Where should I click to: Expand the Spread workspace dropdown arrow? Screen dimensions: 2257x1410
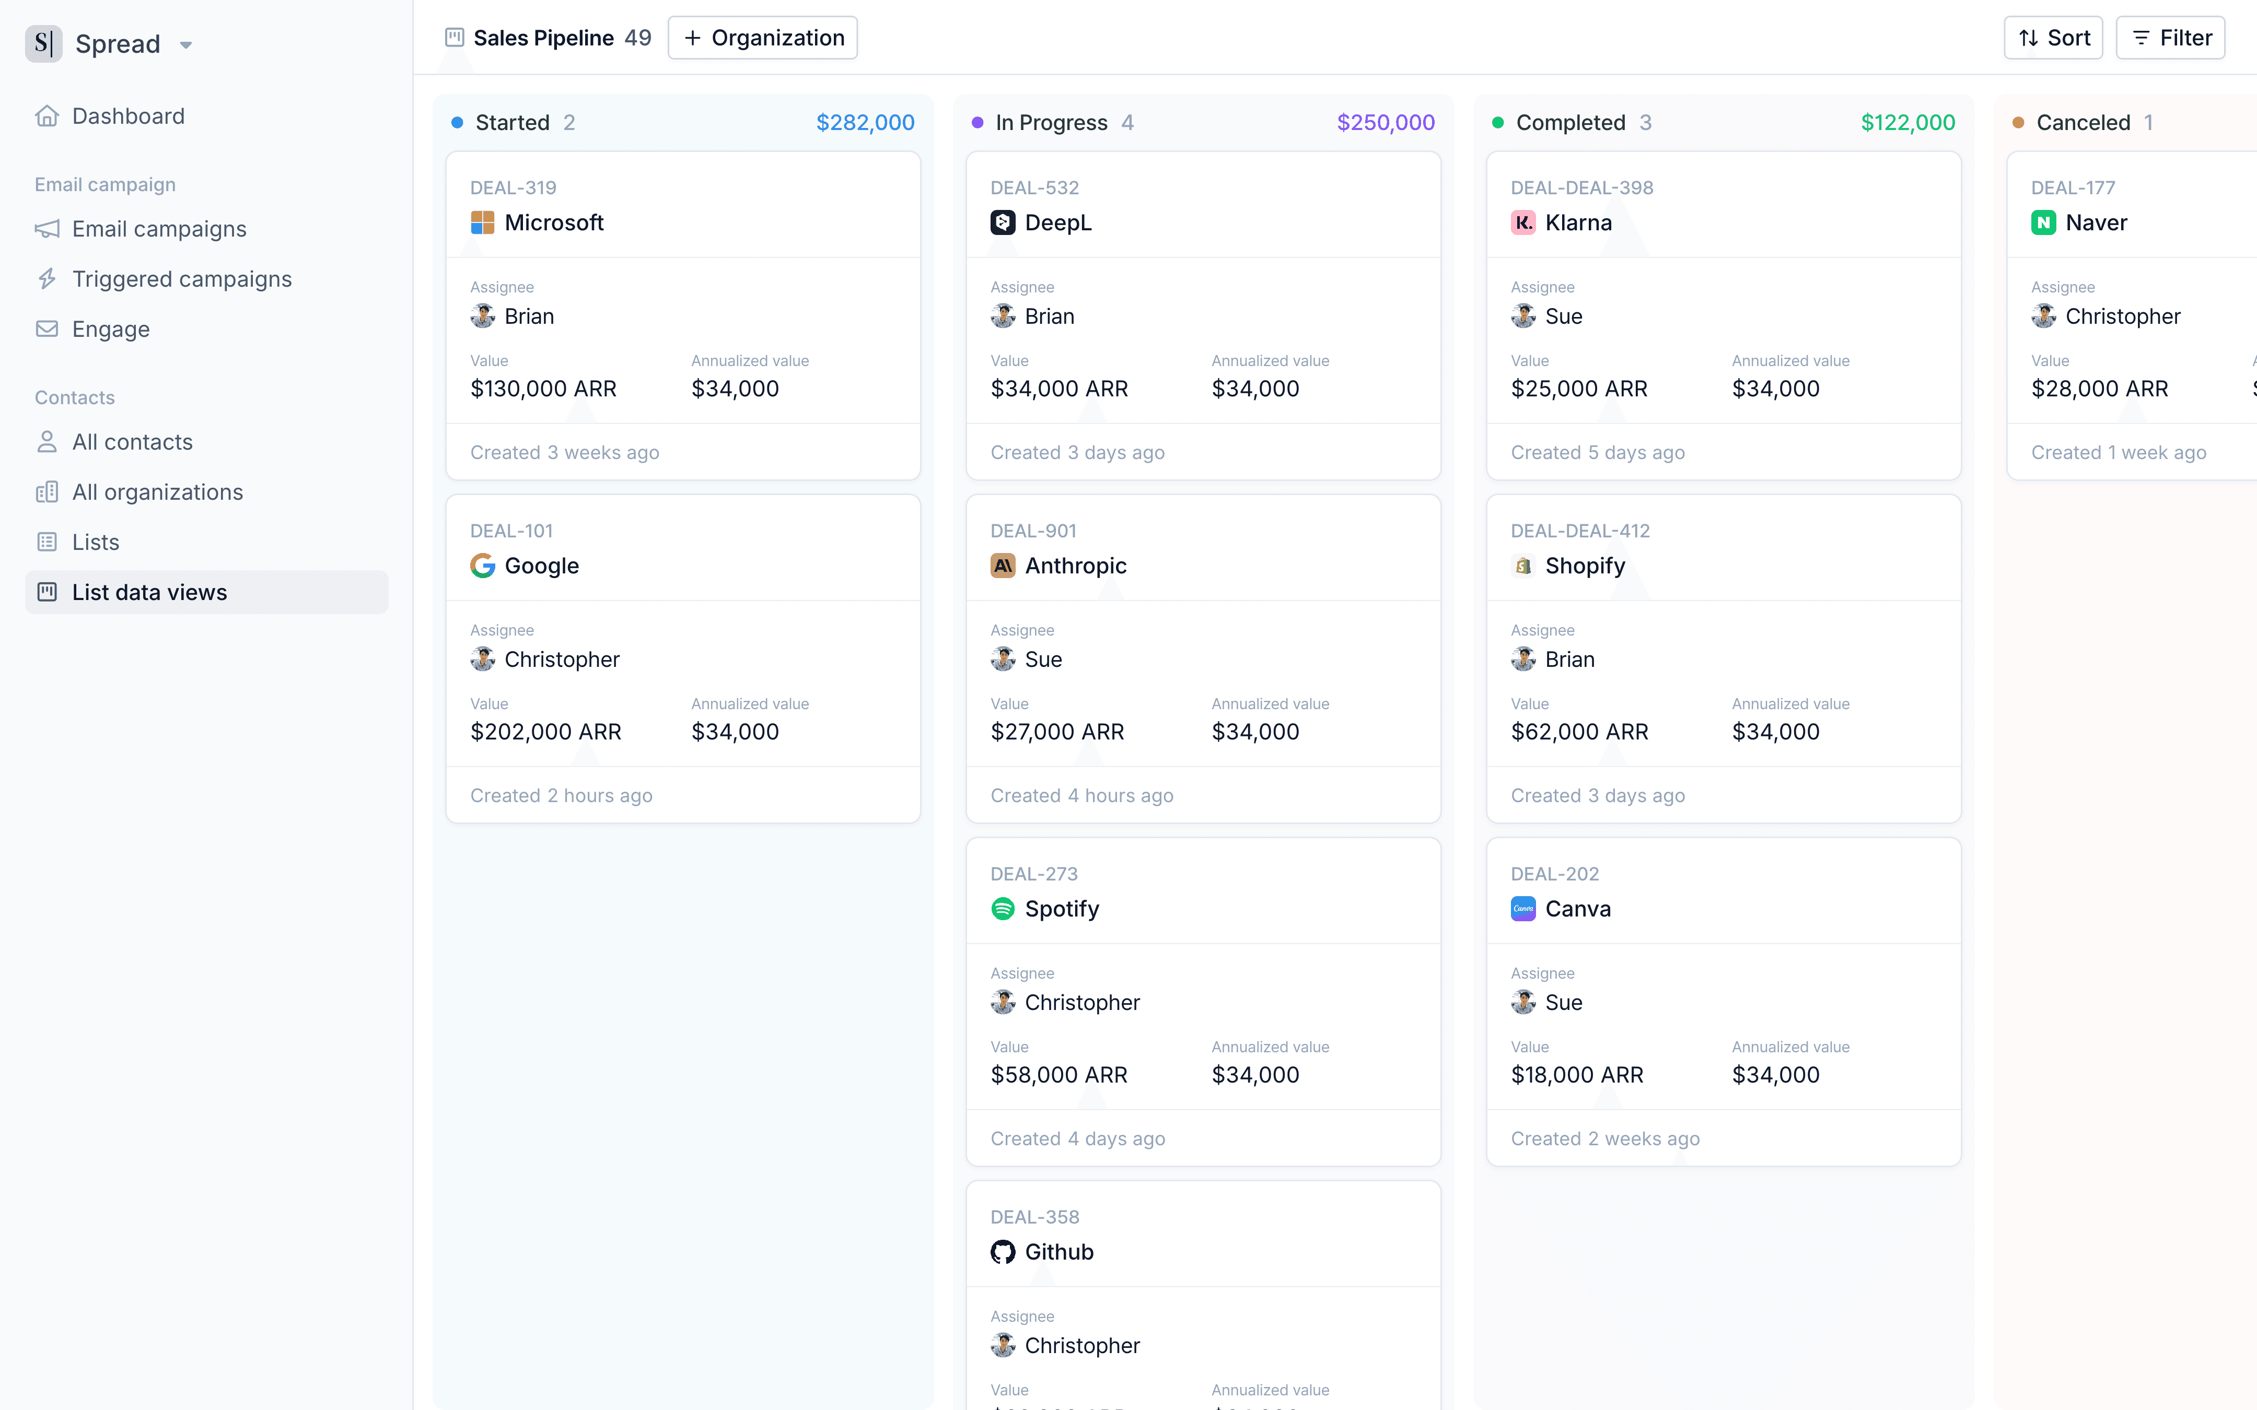pos(185,45)
